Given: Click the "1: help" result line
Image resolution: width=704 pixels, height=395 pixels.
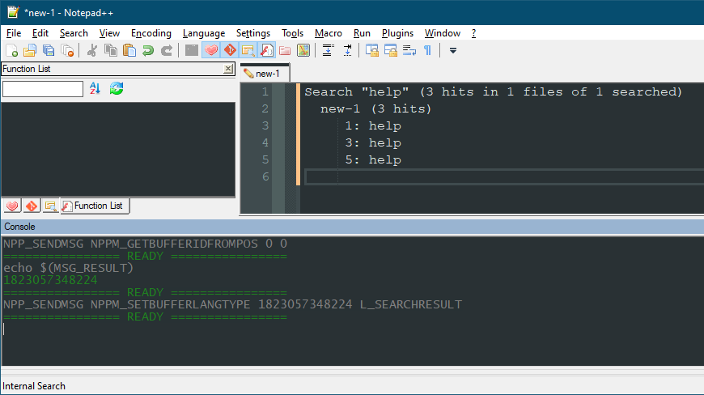Looking at the screenshot, I should coord(373,125).
